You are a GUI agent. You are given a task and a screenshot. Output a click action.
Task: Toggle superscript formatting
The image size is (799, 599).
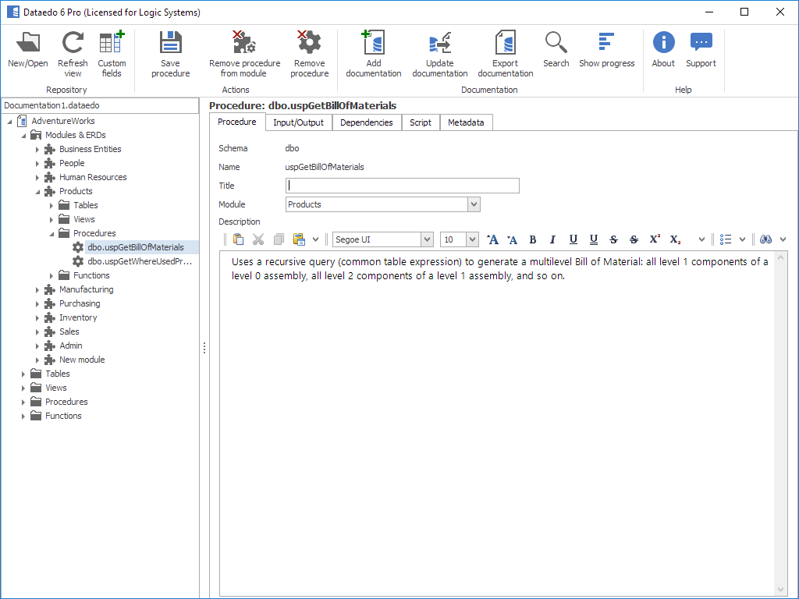655,239
